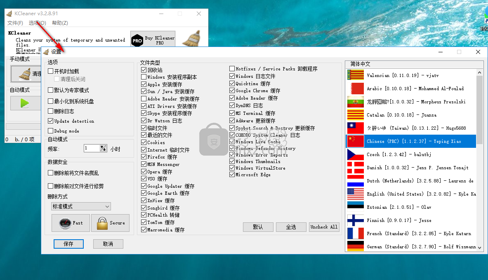Pick the Catalan flag icon

[356, 115]
